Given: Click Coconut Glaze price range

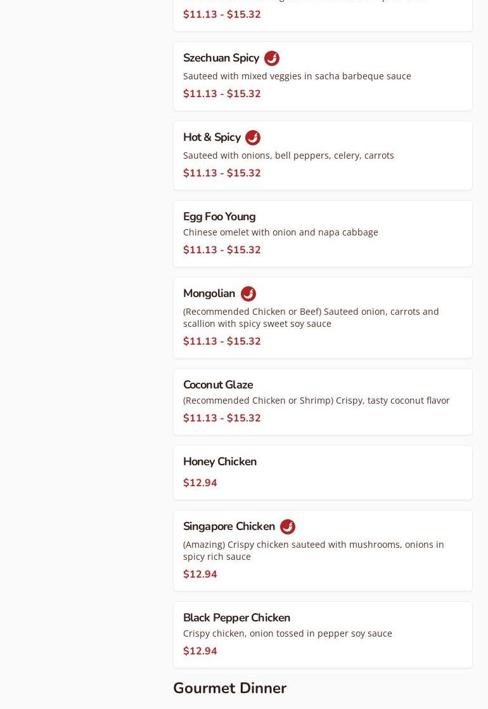Looking at the screenshot, I should point(222,418).
